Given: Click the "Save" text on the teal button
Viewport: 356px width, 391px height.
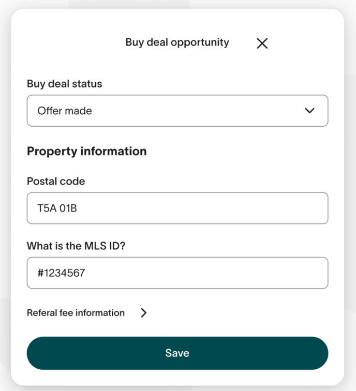Looking at the screenshot, I should pyautogui.click(x=177, y=353).
